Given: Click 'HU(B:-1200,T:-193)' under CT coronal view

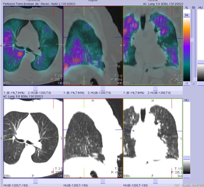Looking at the screenshot, I should (135, 185).
